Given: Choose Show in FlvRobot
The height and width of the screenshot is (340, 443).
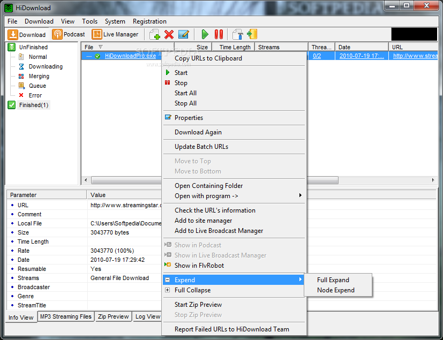Looking at the screenshot, I should 234,265.
